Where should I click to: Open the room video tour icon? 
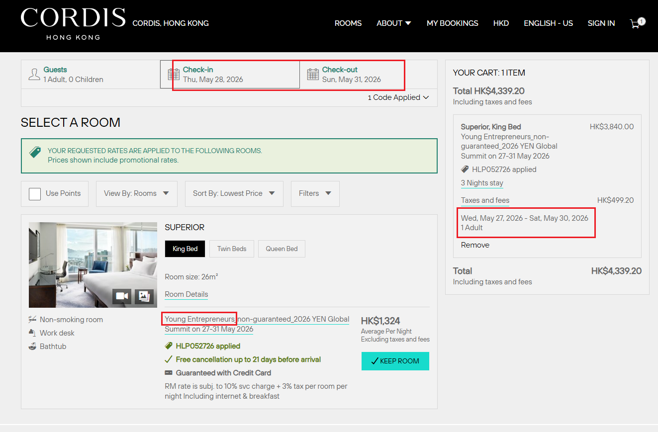coord(122,296)
